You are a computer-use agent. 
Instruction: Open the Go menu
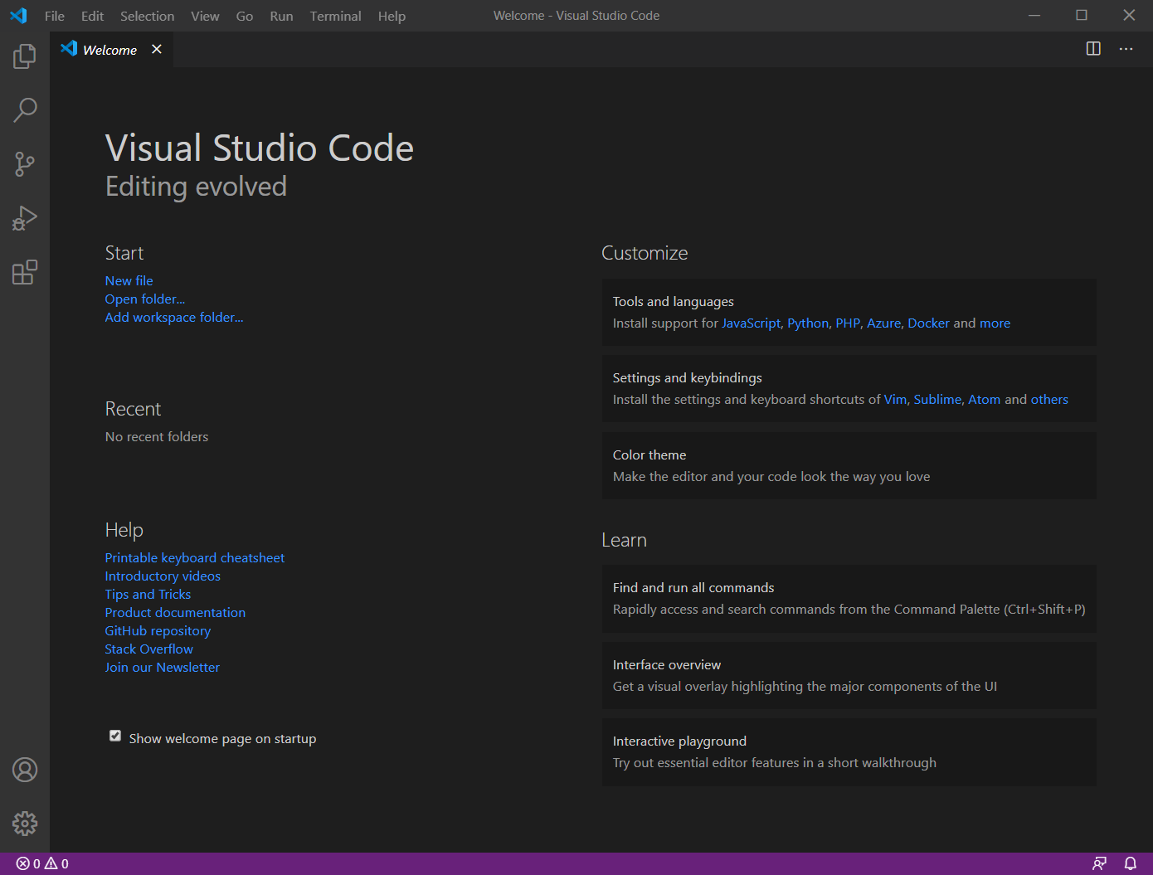pos(245,16)
